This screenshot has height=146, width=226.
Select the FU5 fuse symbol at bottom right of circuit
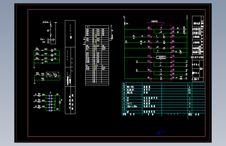click(x=181, y=79)
